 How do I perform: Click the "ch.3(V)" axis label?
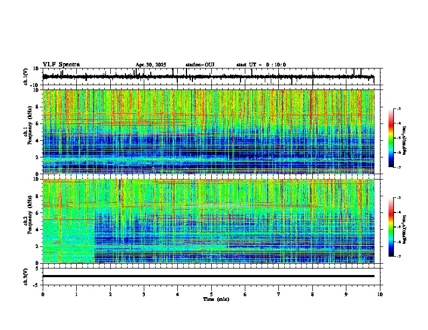pyautogui.click(x=26, y=277)
